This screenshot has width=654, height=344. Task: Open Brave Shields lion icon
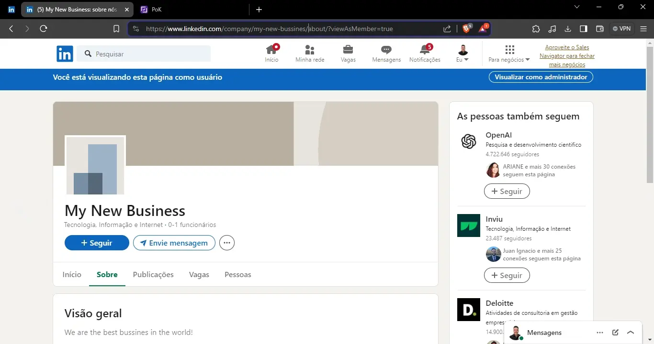(466, 29)
